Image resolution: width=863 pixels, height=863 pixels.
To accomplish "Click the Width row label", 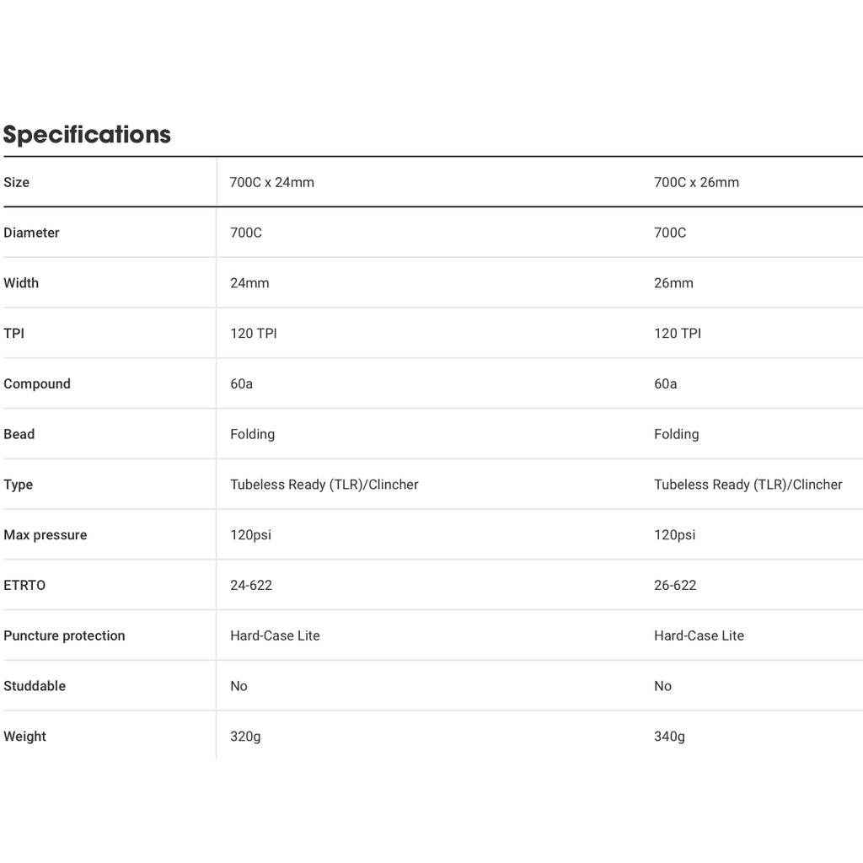I will click(x=21, y=283).
